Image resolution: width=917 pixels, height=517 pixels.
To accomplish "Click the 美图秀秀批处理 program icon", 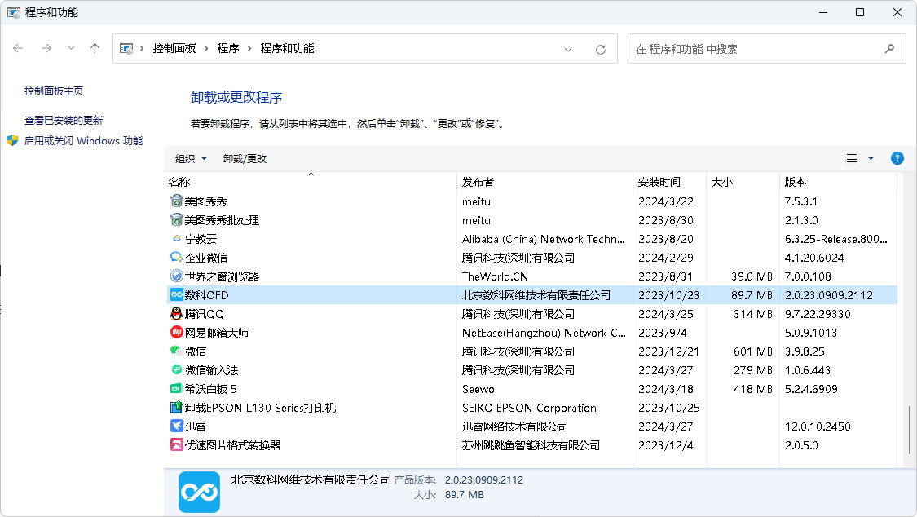I will click(176, 220).
